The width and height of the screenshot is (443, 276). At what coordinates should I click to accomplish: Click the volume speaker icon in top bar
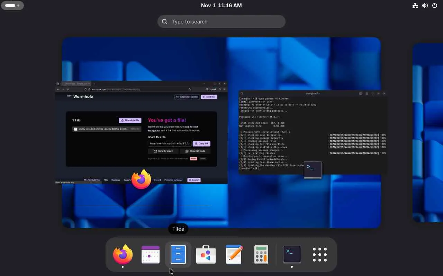coord(425,6)
